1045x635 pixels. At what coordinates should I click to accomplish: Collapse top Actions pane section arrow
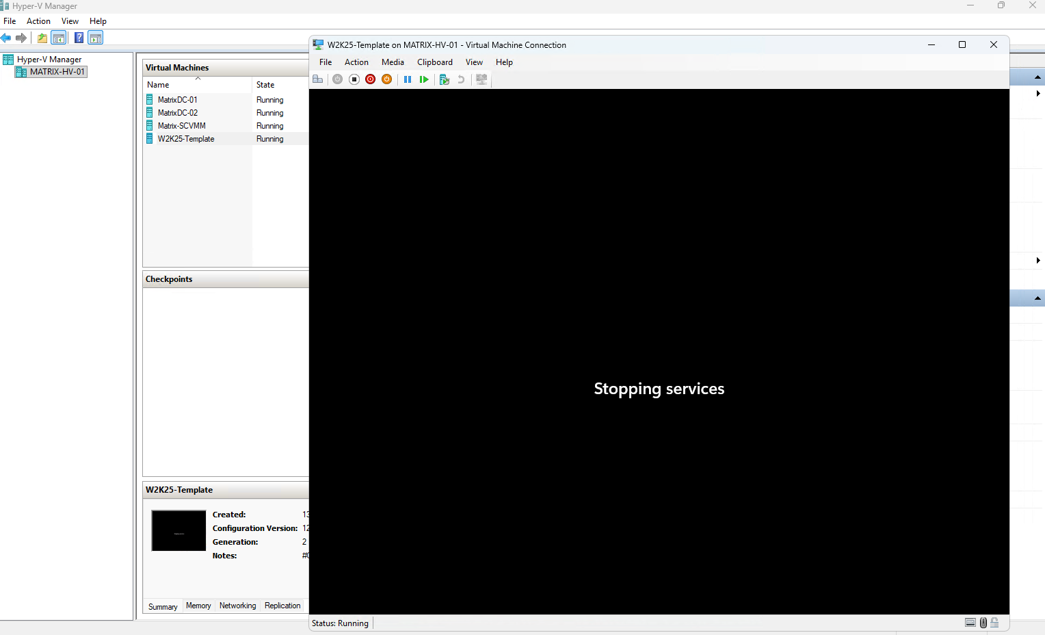[x=1037, y=77]
